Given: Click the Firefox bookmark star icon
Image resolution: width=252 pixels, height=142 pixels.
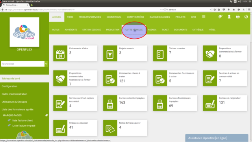Looking at the screenshot, I should click(215, 9).
